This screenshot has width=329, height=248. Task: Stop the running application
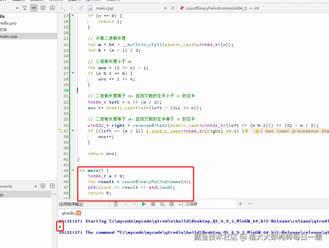(x=153, y=204)
